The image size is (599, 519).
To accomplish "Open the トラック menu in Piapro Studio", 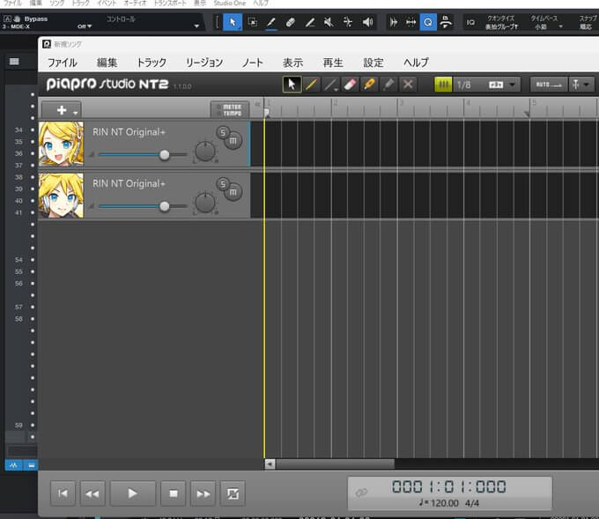I will pyautogui.click(x=152, y=63).
